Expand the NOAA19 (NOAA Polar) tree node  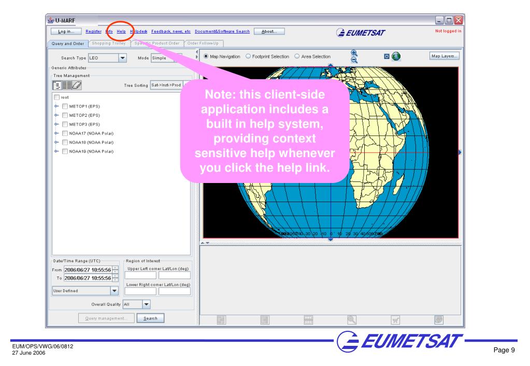click(x=57, y=151)
